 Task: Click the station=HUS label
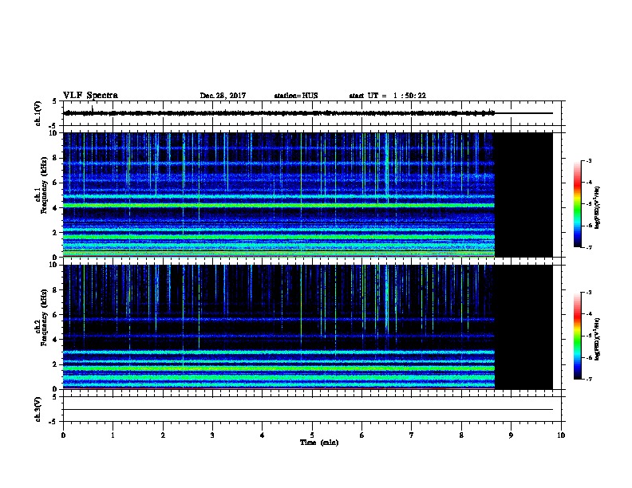(x=296, y=96)
